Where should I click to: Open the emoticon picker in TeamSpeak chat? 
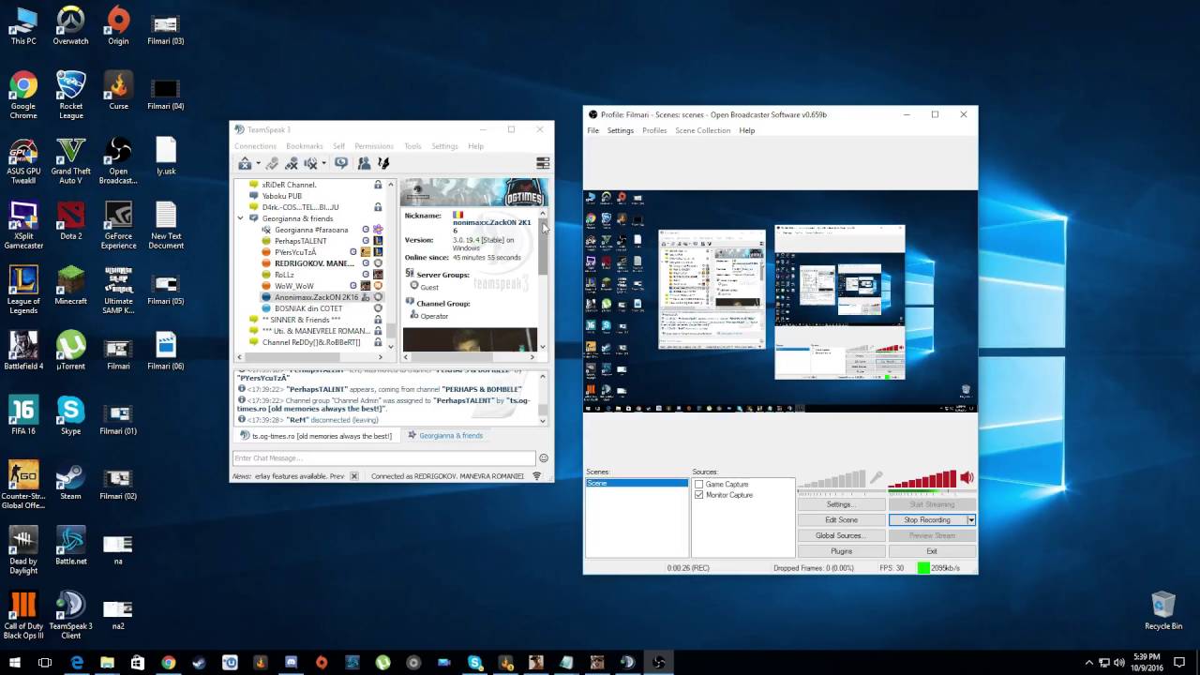[544, 458]
